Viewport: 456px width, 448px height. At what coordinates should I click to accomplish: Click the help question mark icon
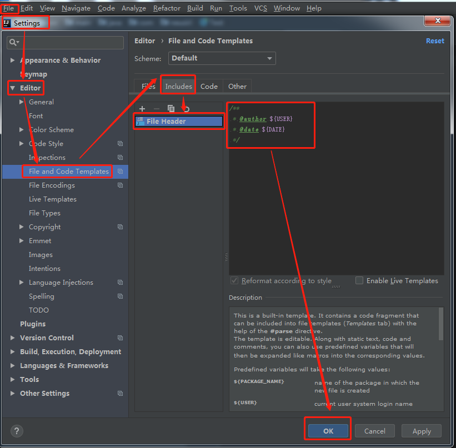17,431
